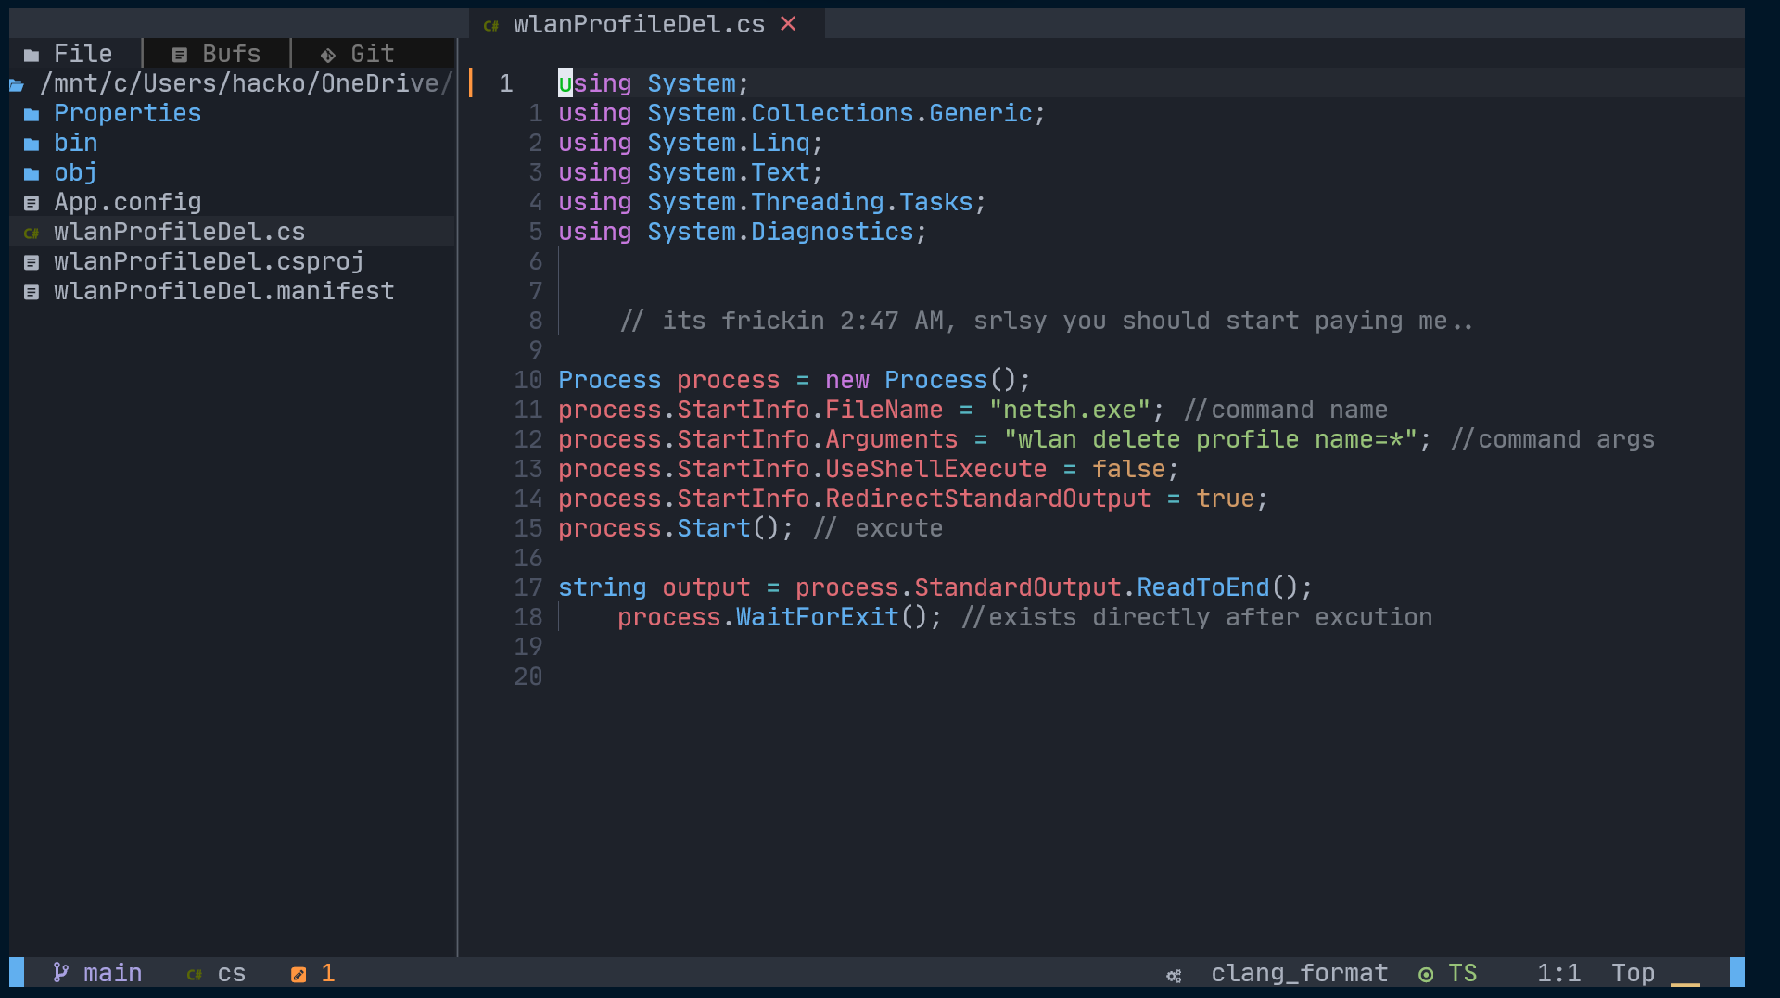This screenshot has width=1780, height=998.
Task: Place cursor on 'using System;' line
Action: (654, 83)
